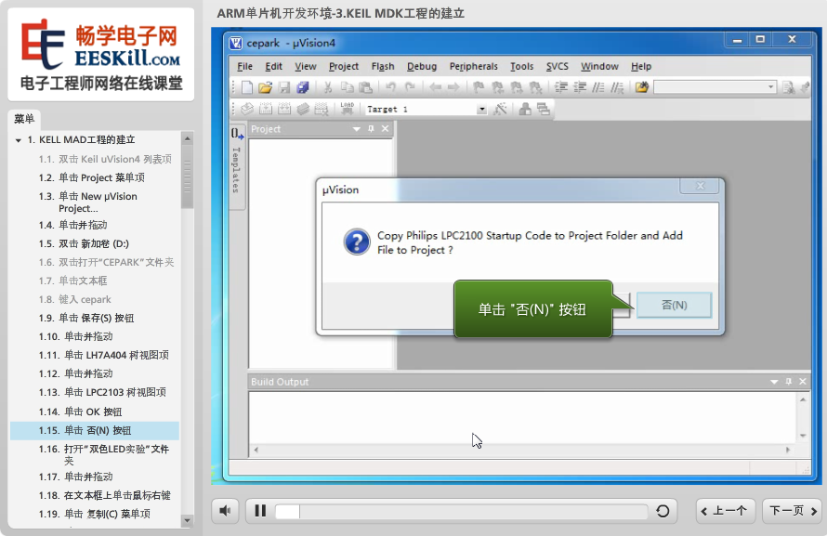Close the µVision dialog with X
The height and width of the screenshot is (536, 827).
pos(700,186)
